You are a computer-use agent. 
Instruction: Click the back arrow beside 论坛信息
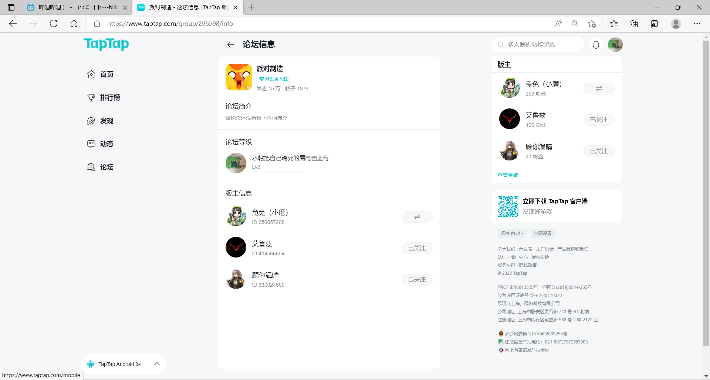pos(231,45)
